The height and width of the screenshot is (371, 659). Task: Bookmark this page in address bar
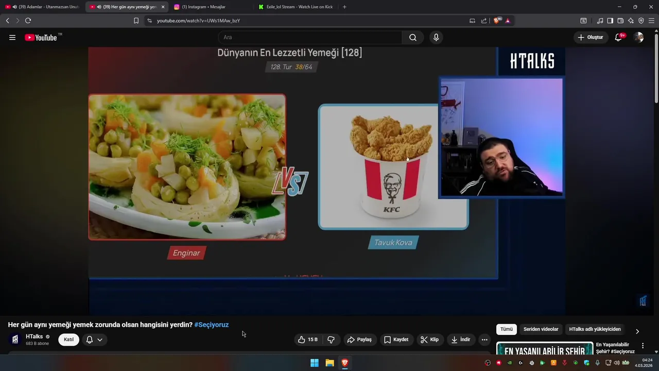point(136,21)
